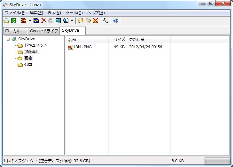Click the grayed-out stop icon
The image size is (233, 167).
(51, 21)
